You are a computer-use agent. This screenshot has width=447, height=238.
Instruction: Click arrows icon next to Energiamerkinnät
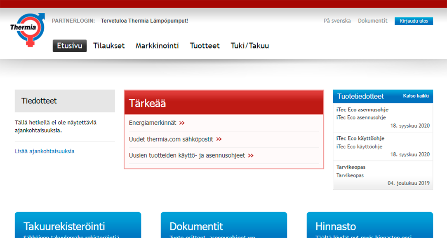click(182, 123)
